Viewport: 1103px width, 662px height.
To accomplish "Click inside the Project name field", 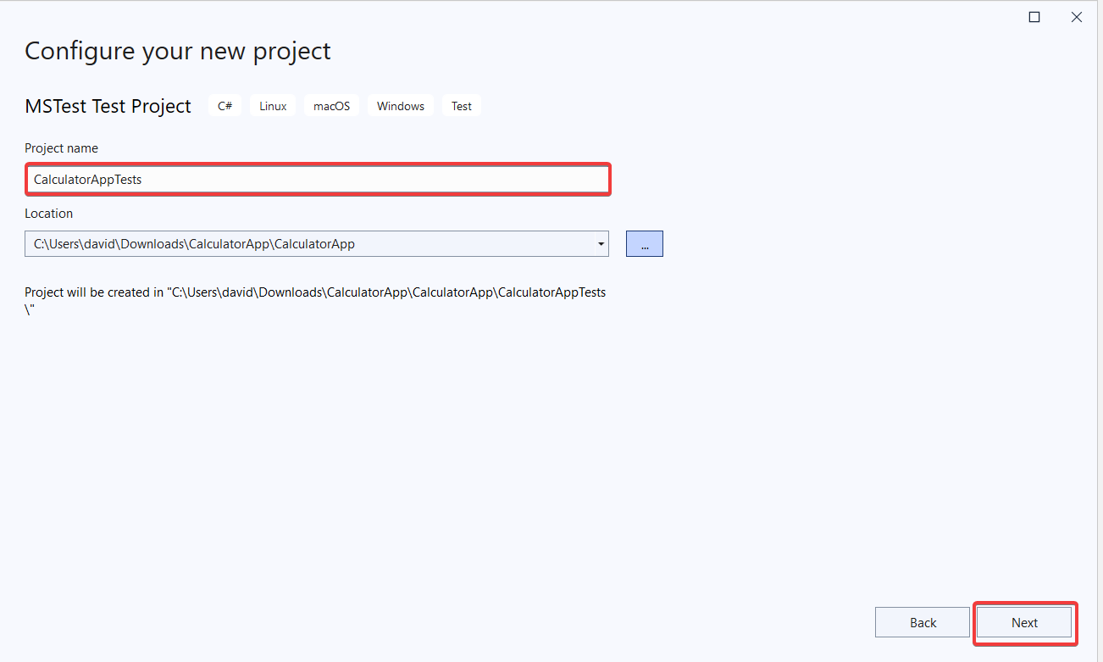I will click(318, 179).
